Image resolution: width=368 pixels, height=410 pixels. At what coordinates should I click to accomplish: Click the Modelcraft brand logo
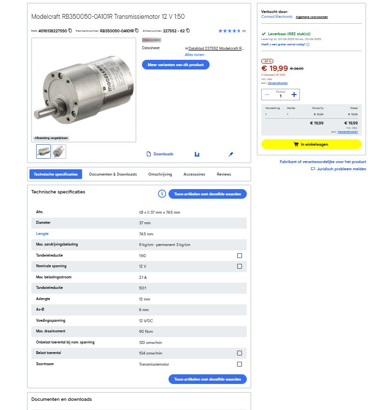152,40
